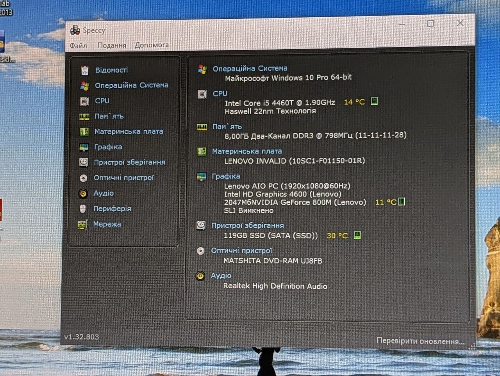Image resolution: width=500 pixels, height=376 pixels.
Task: Open the Файл menu
Action: [x=78, y=46]
